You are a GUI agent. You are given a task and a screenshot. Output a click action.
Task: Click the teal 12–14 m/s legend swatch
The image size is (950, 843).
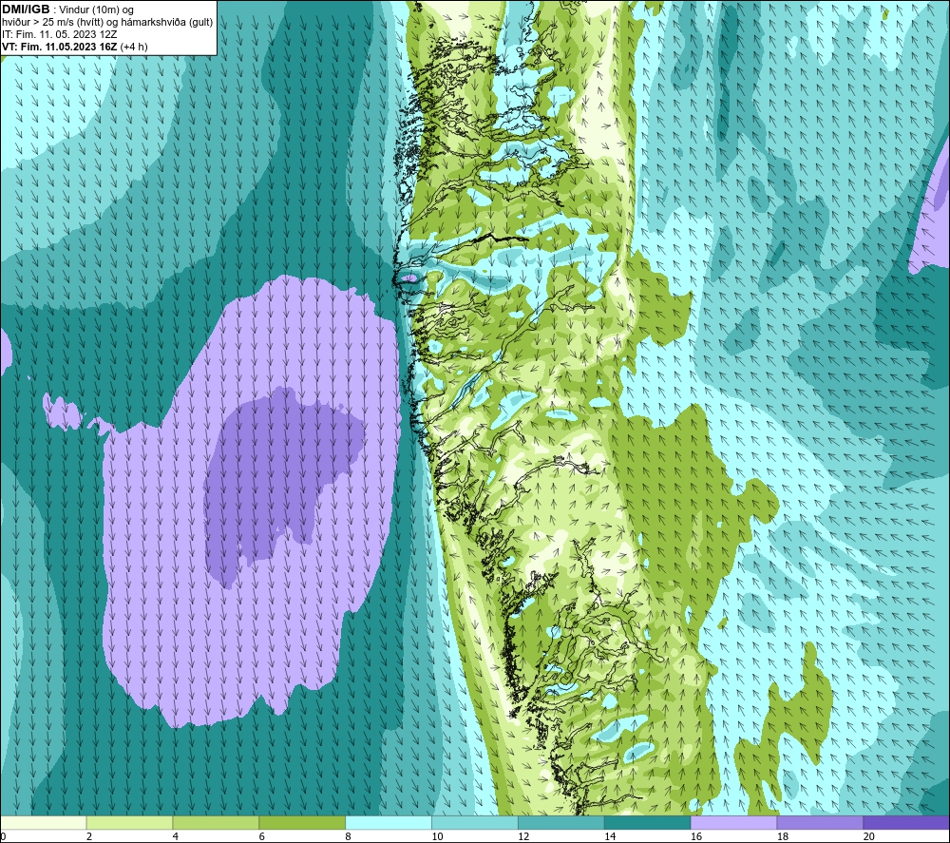(x=561, y=822)
